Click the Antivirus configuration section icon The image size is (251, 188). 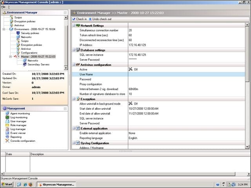tap(78, 65)
